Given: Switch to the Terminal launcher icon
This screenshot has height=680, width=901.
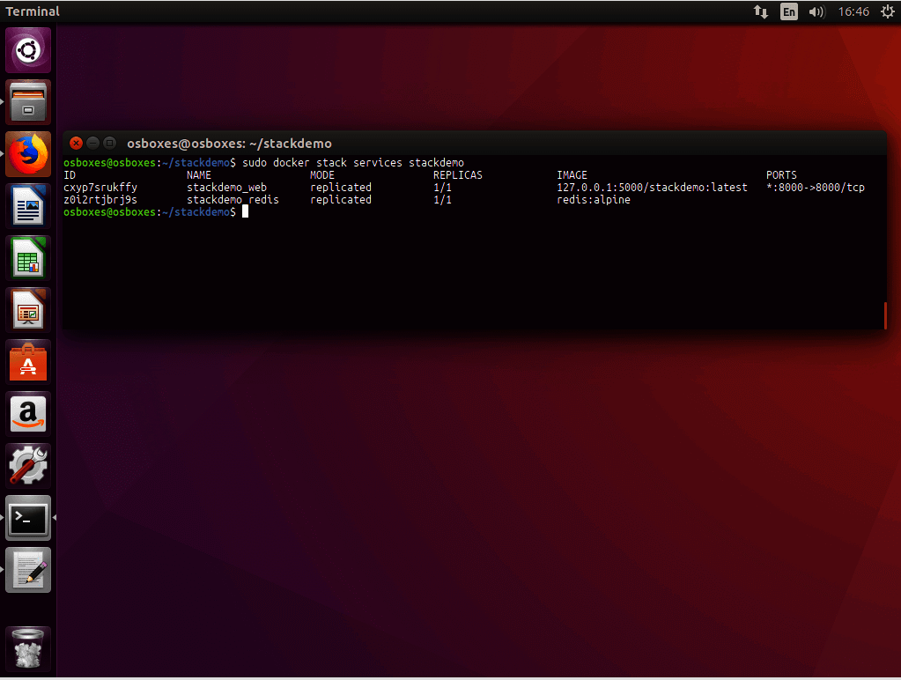Looking at the screenshot, I should click(x=28, y=518).
